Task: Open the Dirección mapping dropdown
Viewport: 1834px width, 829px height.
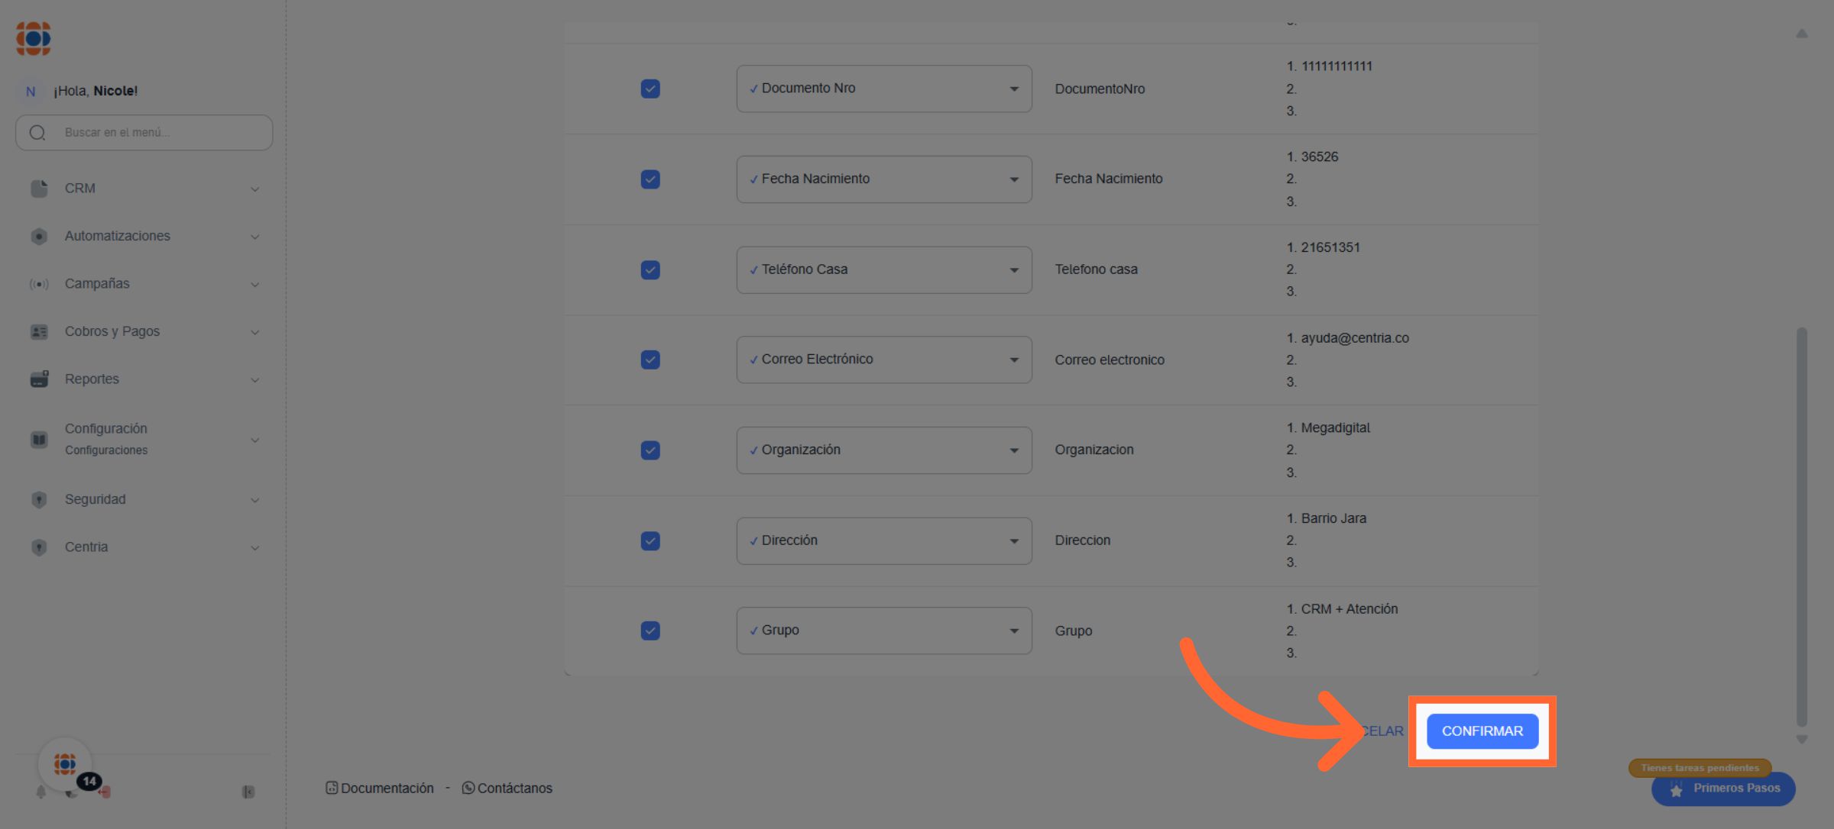Action: pos(883,540)
